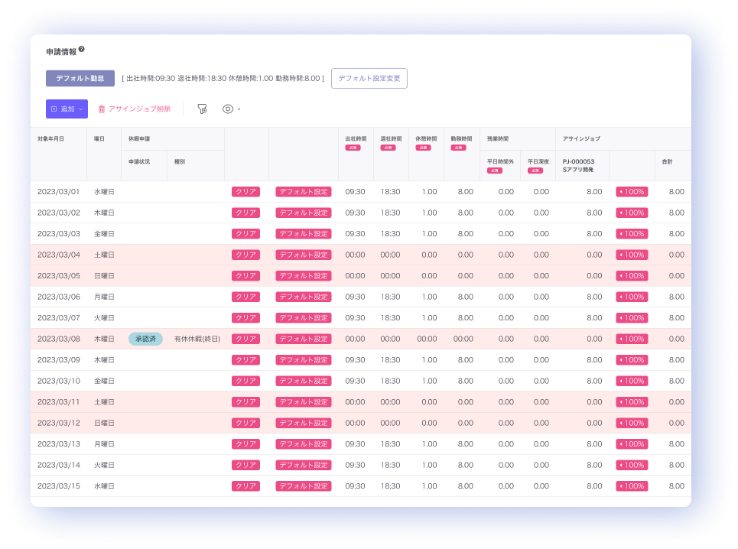Apply デフォルト設定 to the 2023/03/06 row
Image resolution: width=738 pixels, height=549 pixels.
pyautogui.click(x=303, y=297)
